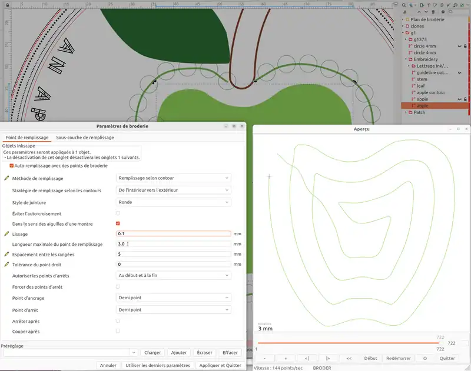The width and height of the screenshot is (471, 371).
Task: Switch to the Point de remplissage tab
Action: (x=27, y=138)
